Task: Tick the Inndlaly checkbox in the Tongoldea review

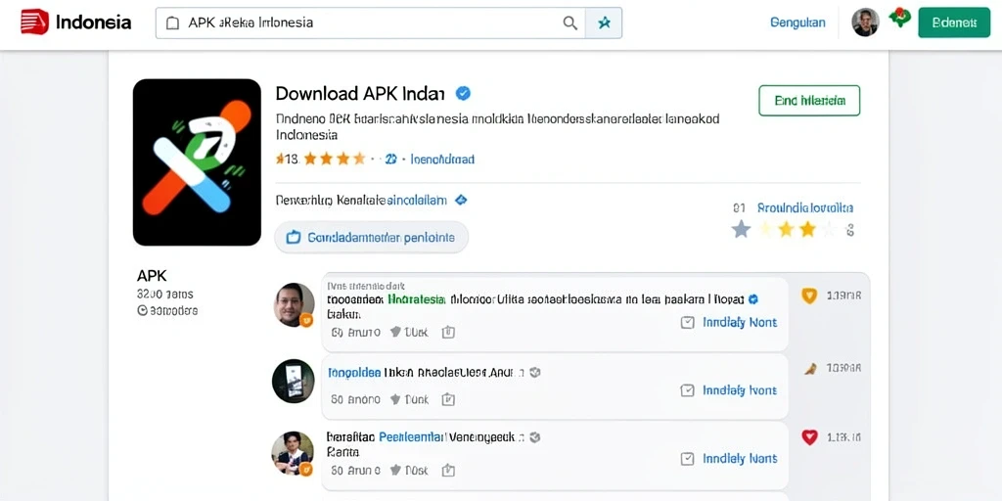Action: 688,390
